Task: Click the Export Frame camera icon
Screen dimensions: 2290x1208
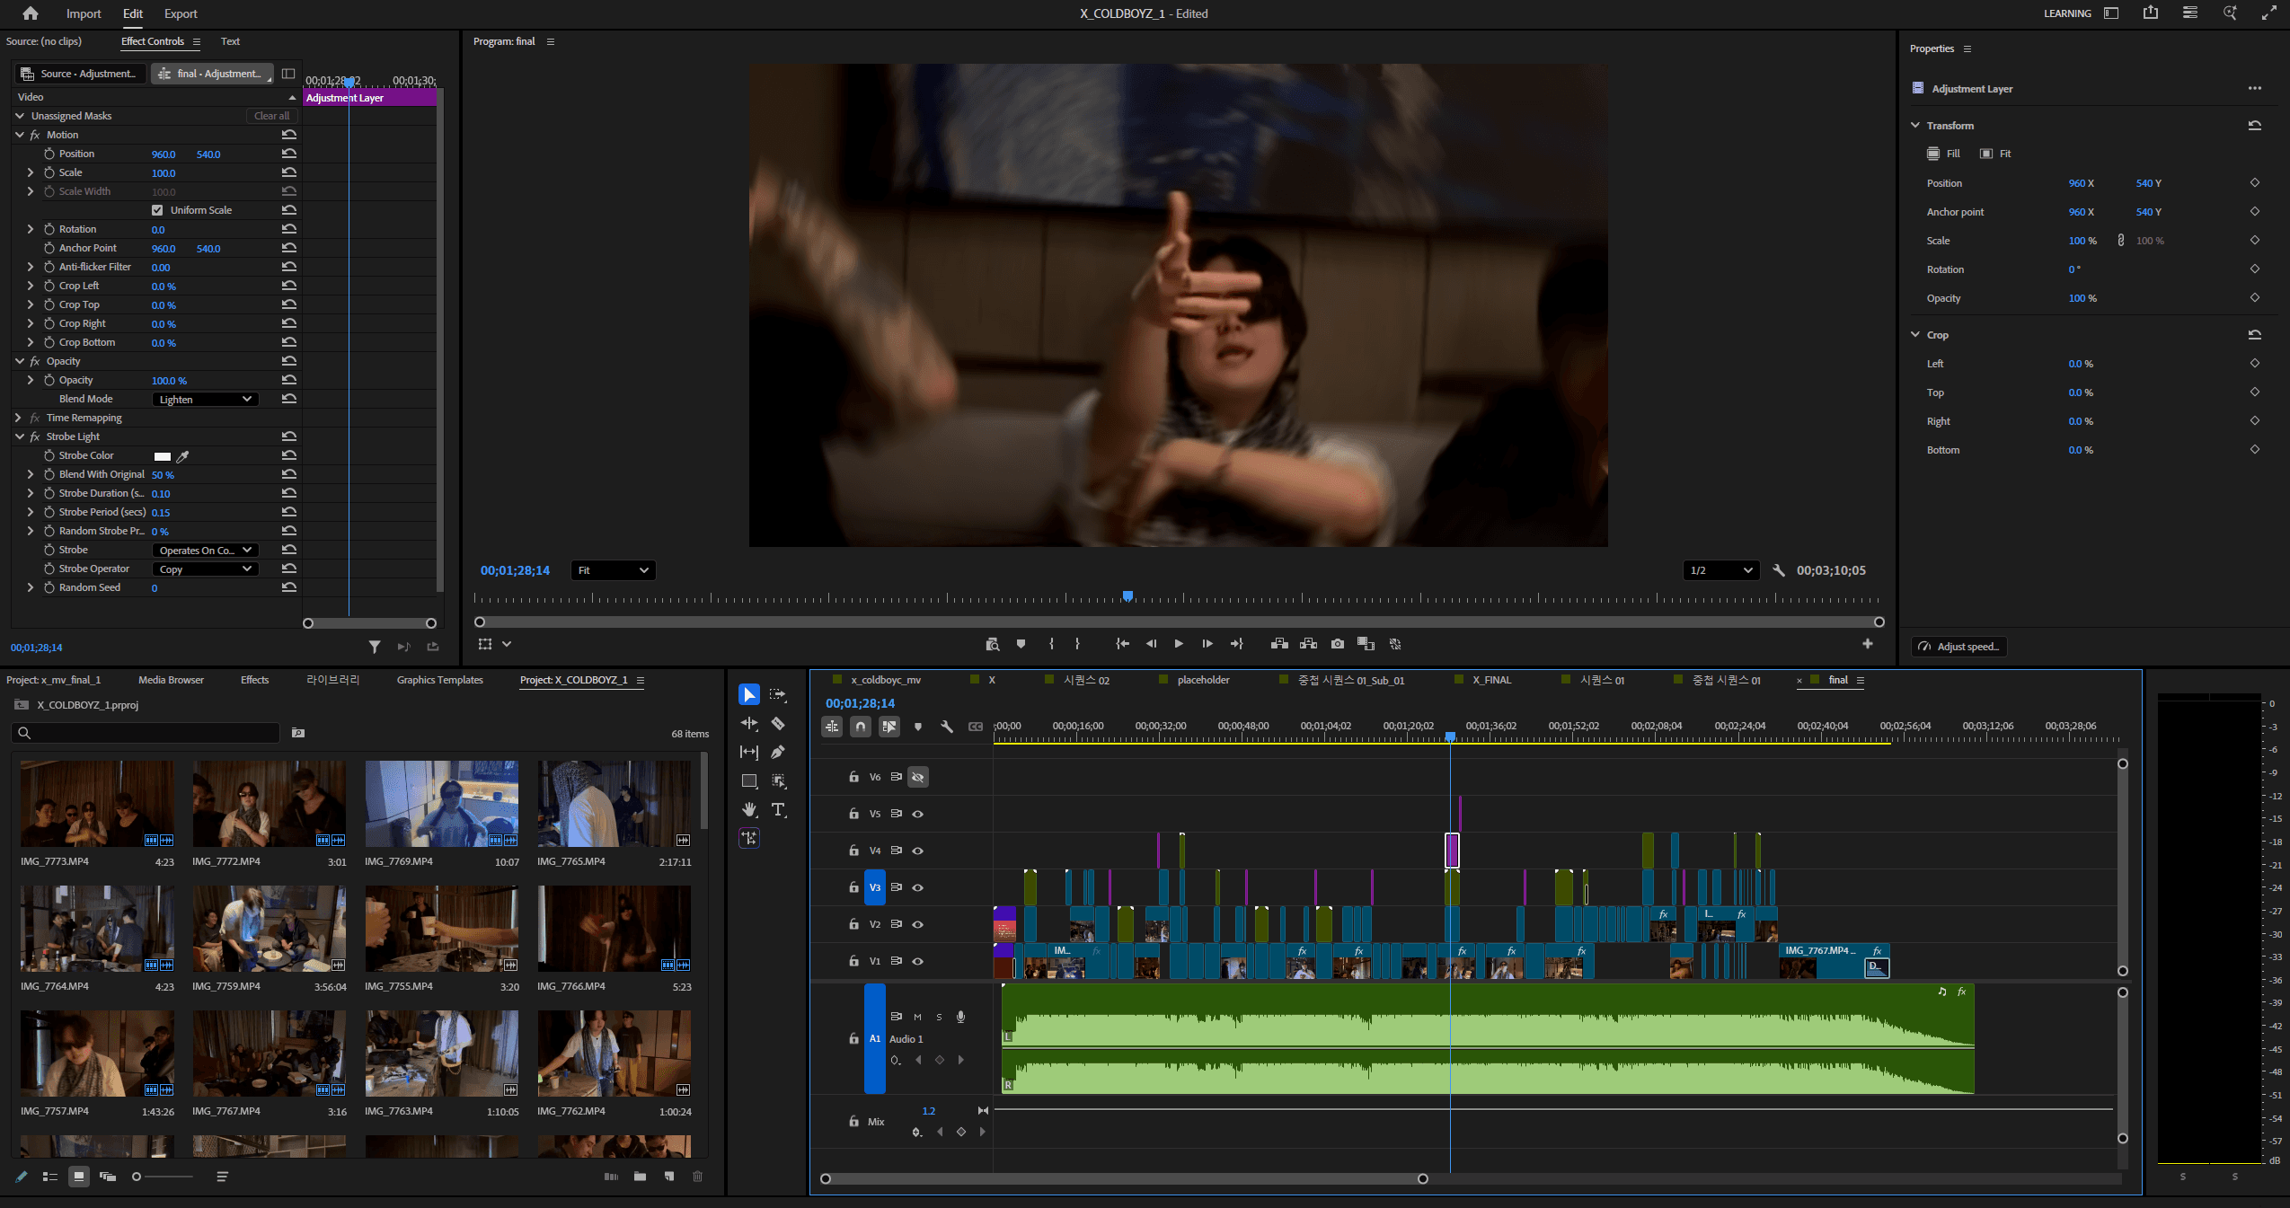Action: (1337, 644)
